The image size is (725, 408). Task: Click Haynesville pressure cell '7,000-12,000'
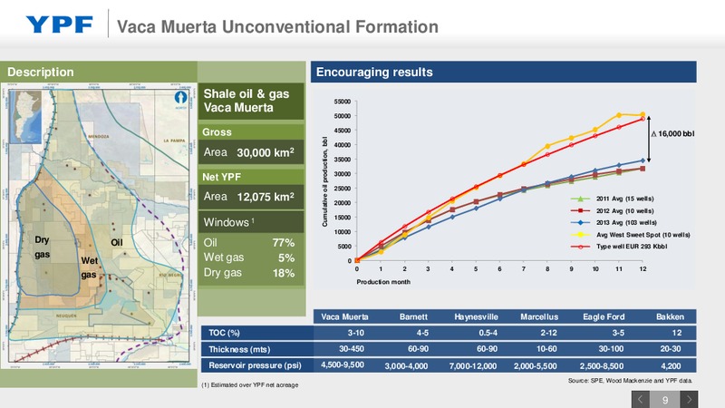point(472,366)
